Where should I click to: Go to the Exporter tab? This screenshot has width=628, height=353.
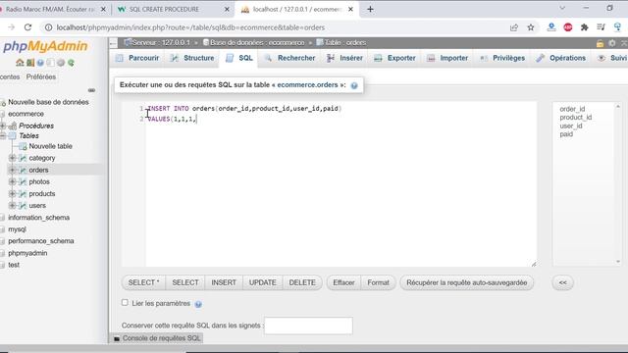point(394,58)
